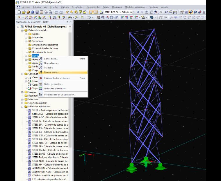Select Divisiones de barra tree item

pyautogui.click(x=42, y=52)
